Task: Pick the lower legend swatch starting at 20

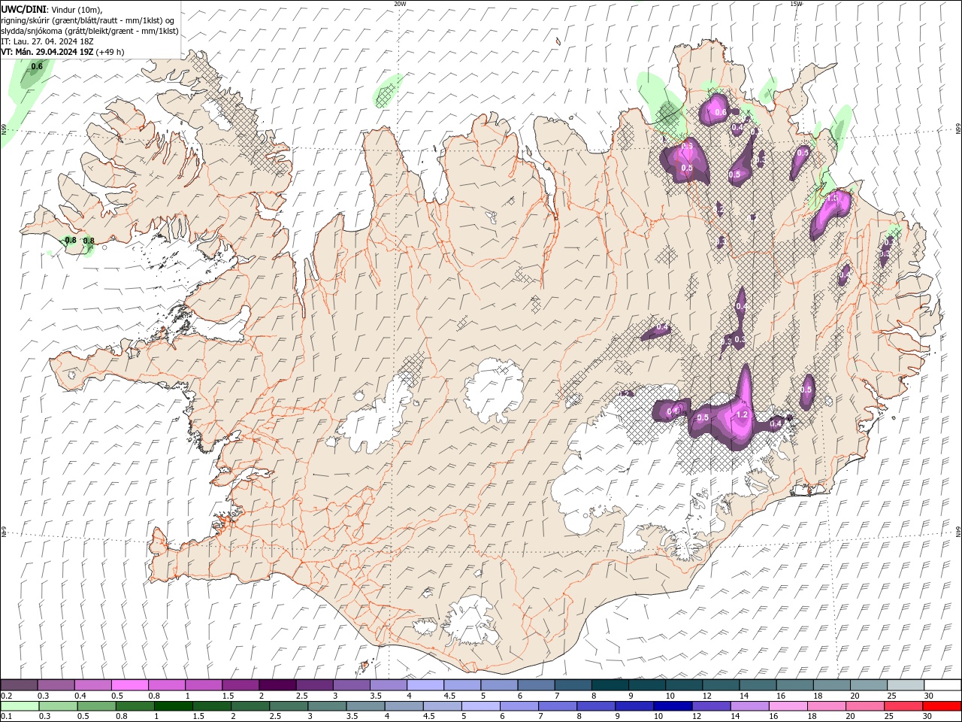Action: (865, 706)
